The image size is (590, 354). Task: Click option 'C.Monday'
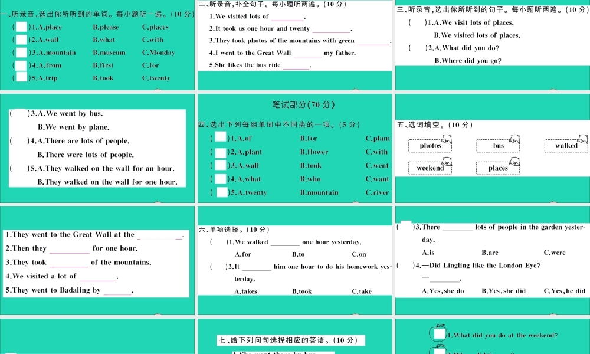(158, 53)
